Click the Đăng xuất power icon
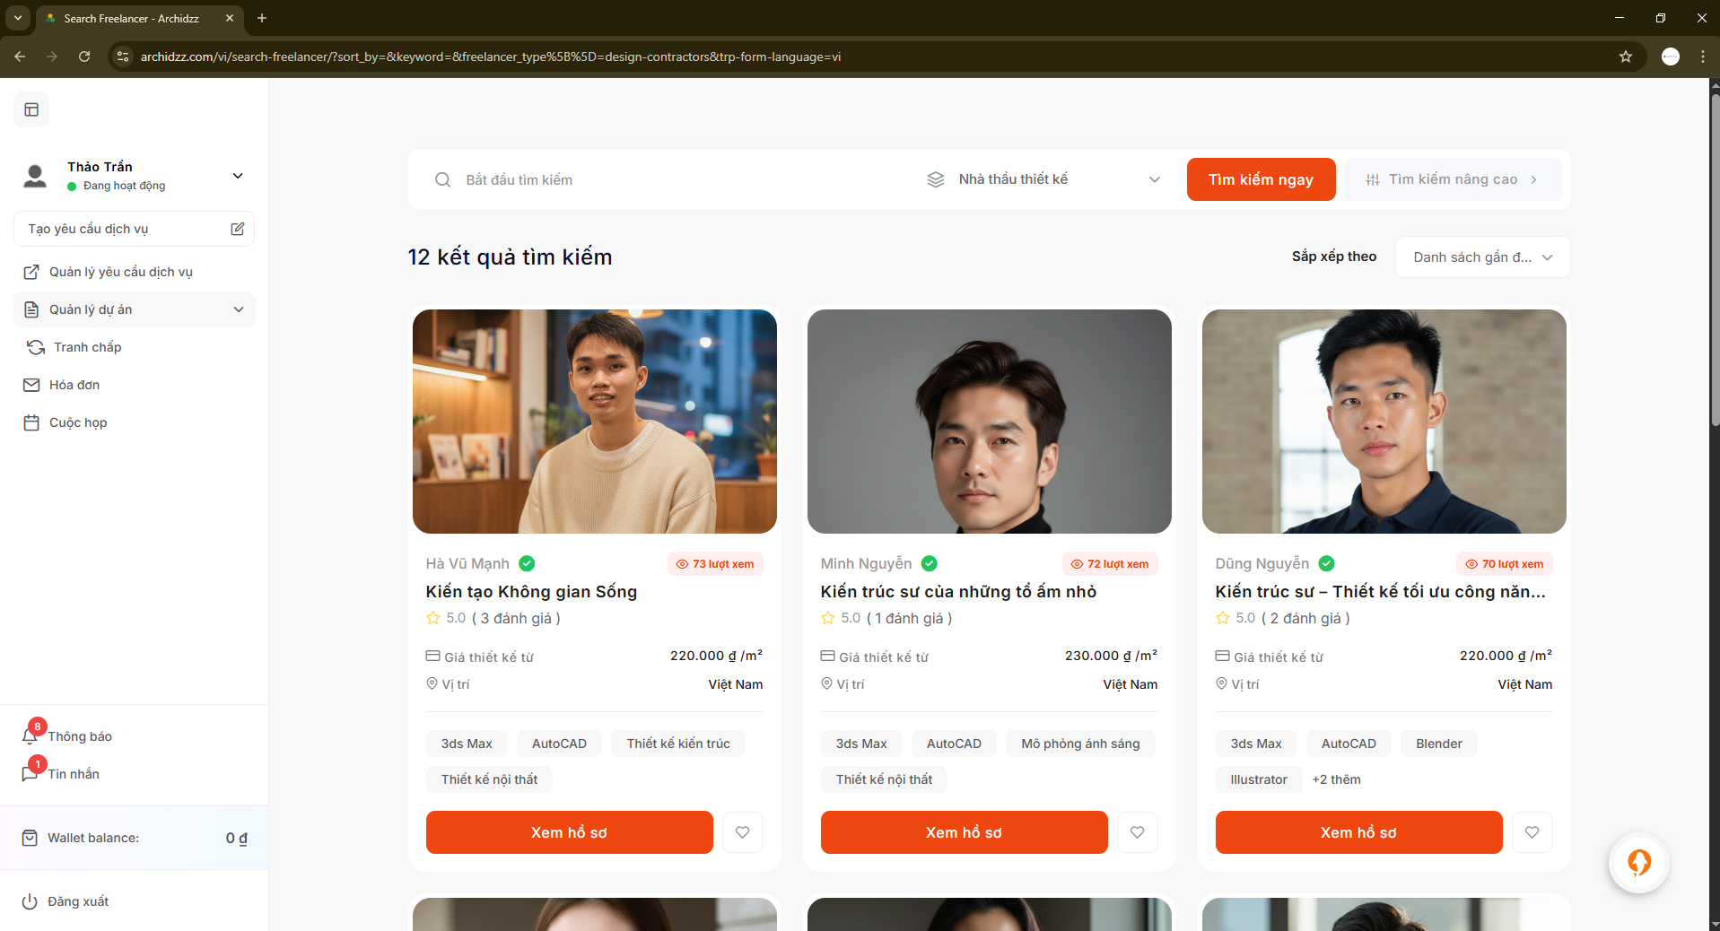Viewport: 1720px width, 931px height. [30, 901]
